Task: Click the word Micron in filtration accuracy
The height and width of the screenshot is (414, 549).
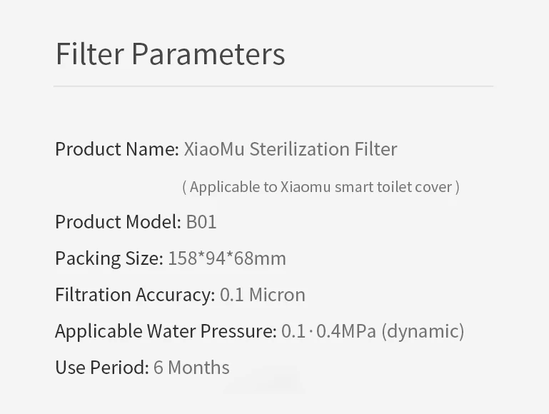Action: 277,295
